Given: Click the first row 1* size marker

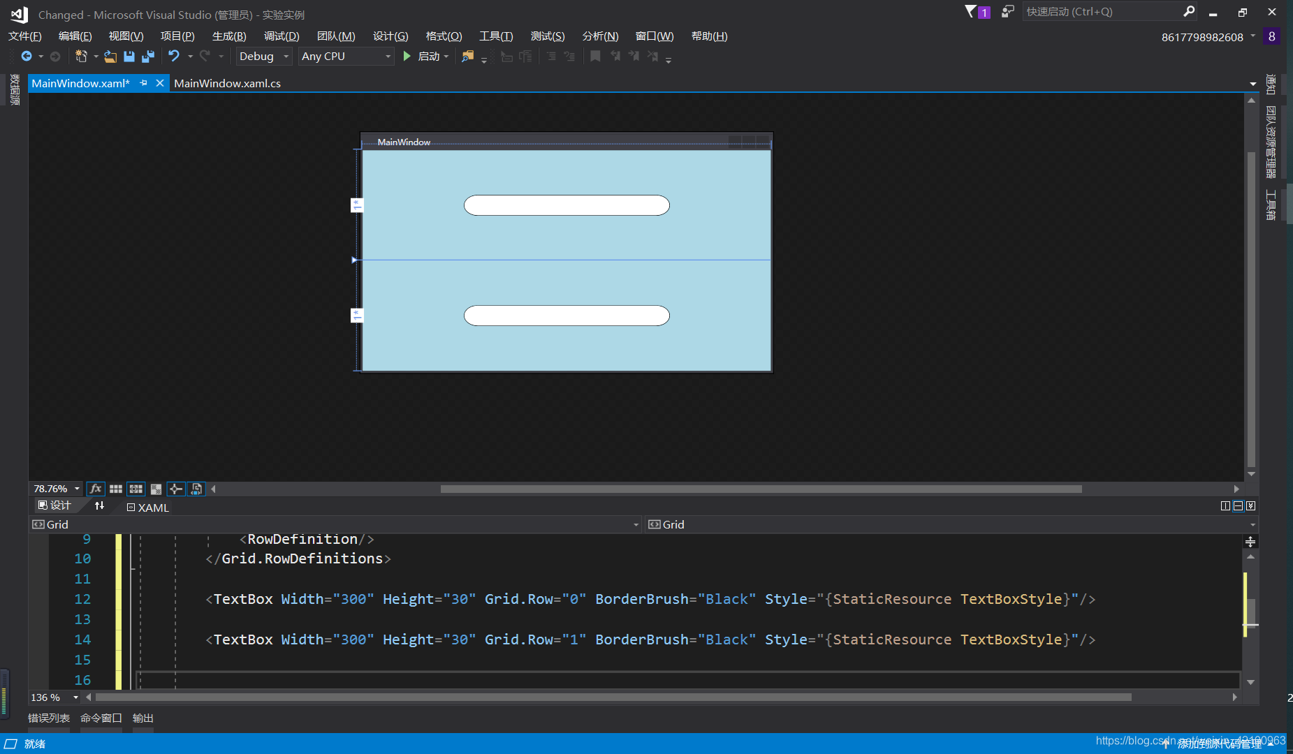Looking at the screenshot, I should pos(357,205).
